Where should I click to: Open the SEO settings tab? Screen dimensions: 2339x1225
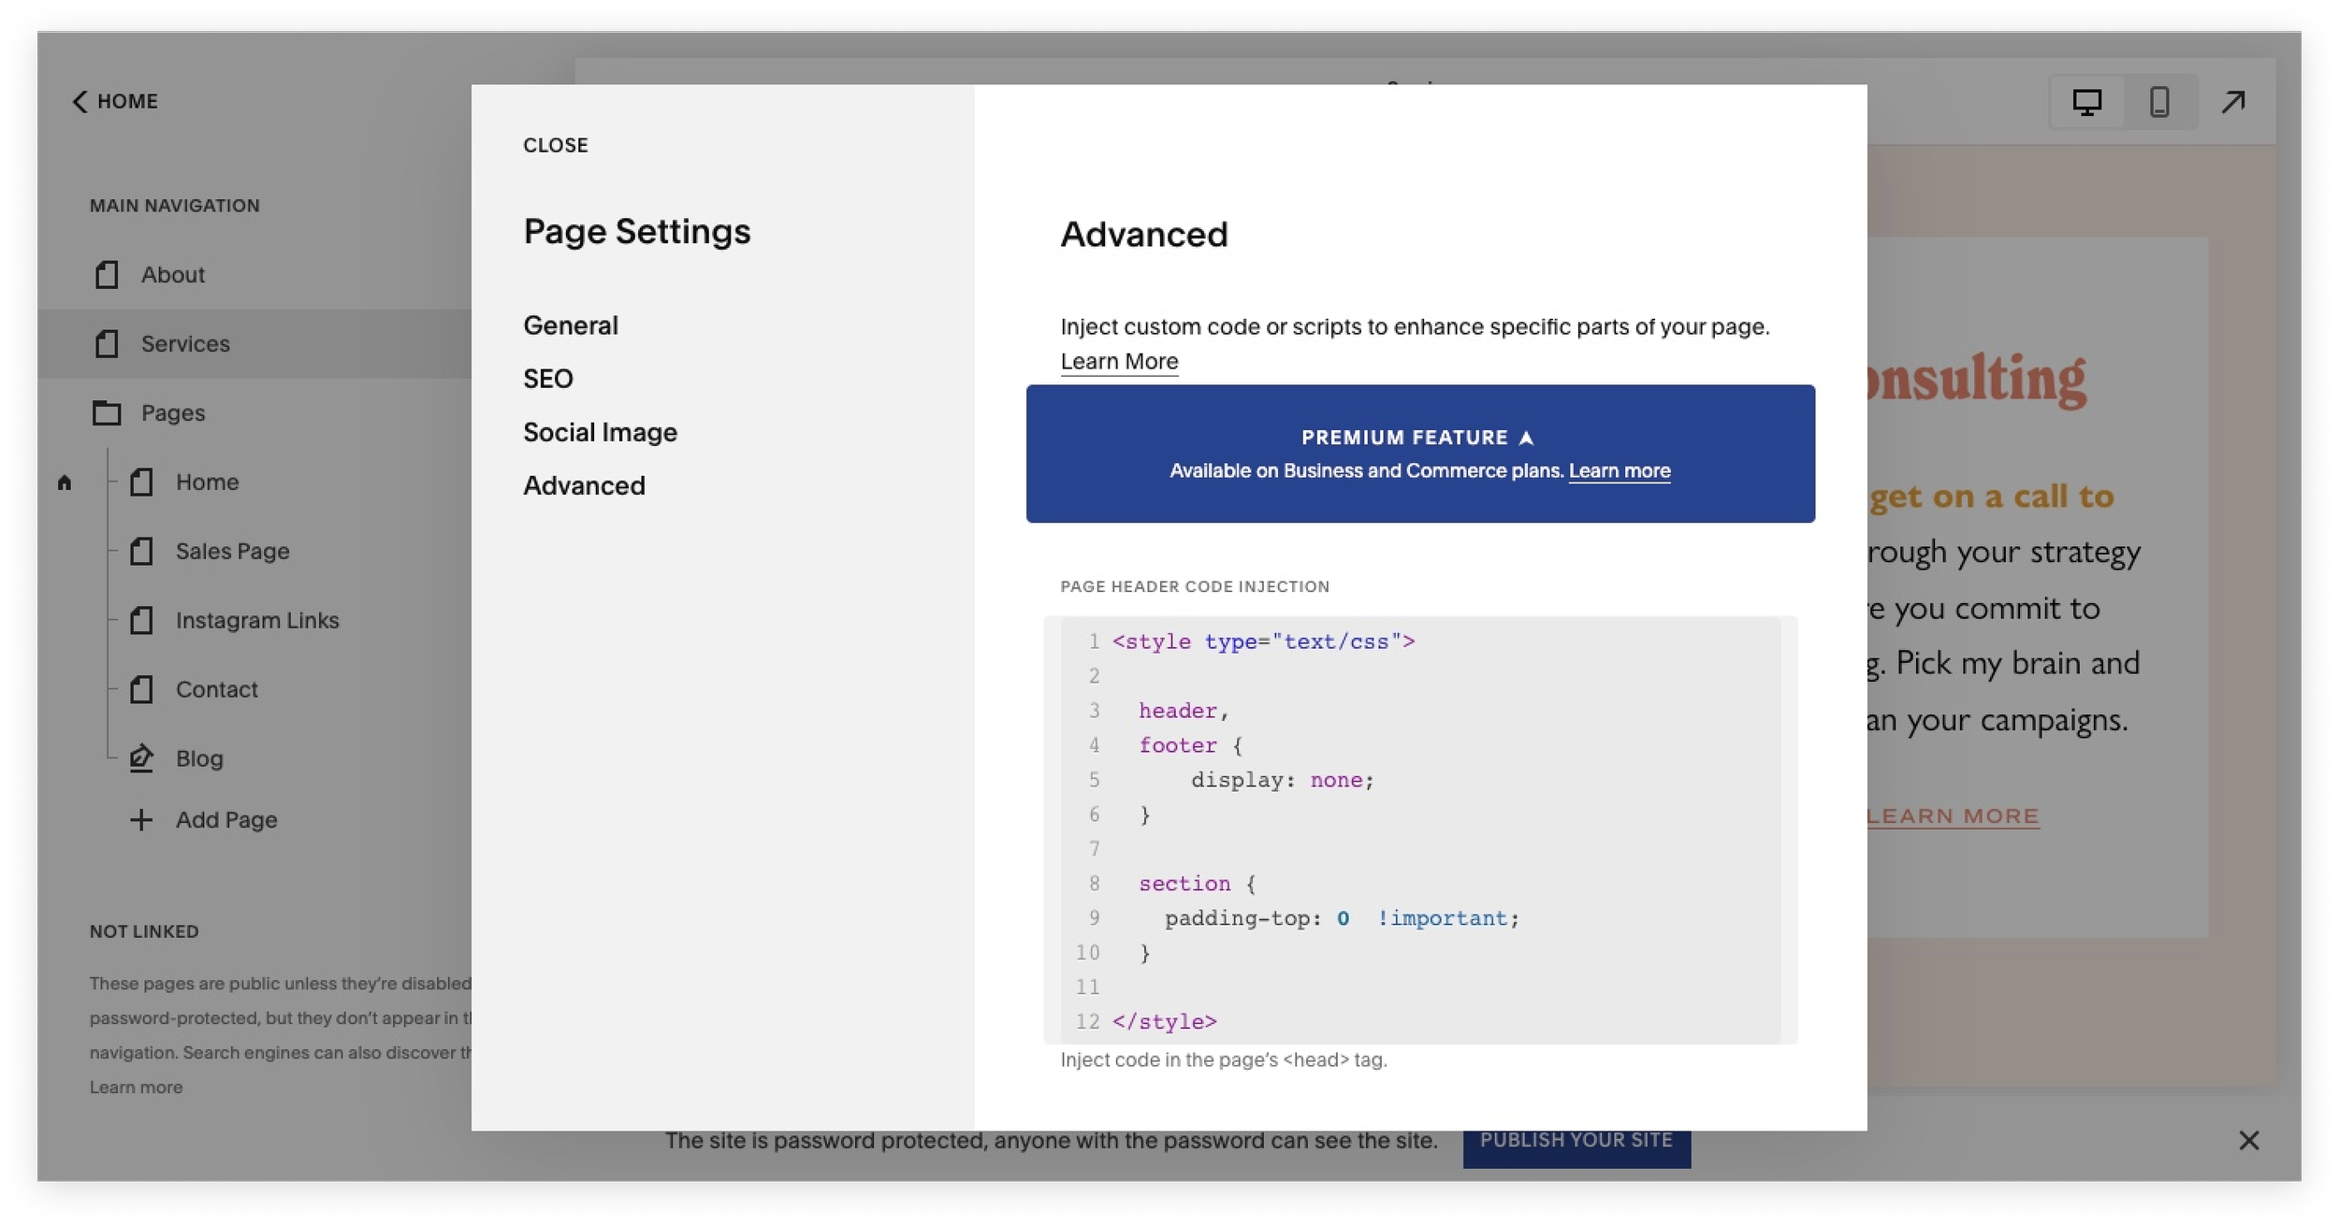click(548, 379)
